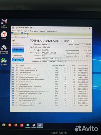The height and width of the screenshot is (135, 101).
Task: Open Microsoft Store from taskbar
Action: [x=4, y=125]
